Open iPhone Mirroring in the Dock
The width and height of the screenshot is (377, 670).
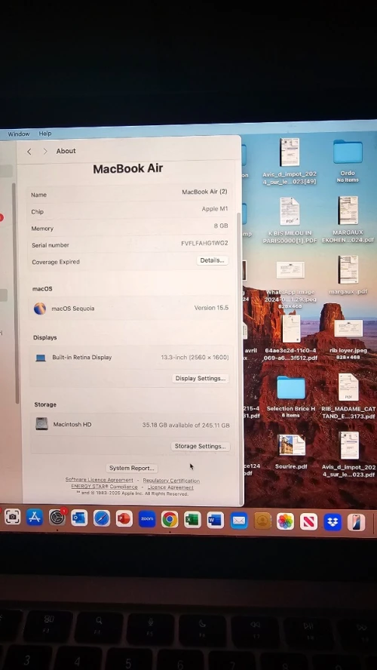(356, 522)
